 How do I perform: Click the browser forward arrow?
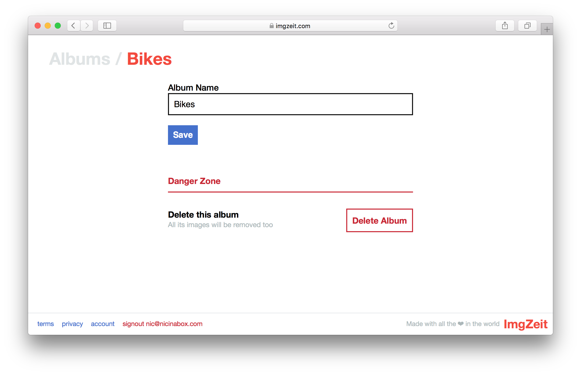tap(87, 26)
